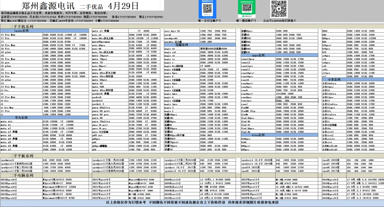Click the 荣耀80GT cell
Screen dimensions: 384x207
click(182, 139)
